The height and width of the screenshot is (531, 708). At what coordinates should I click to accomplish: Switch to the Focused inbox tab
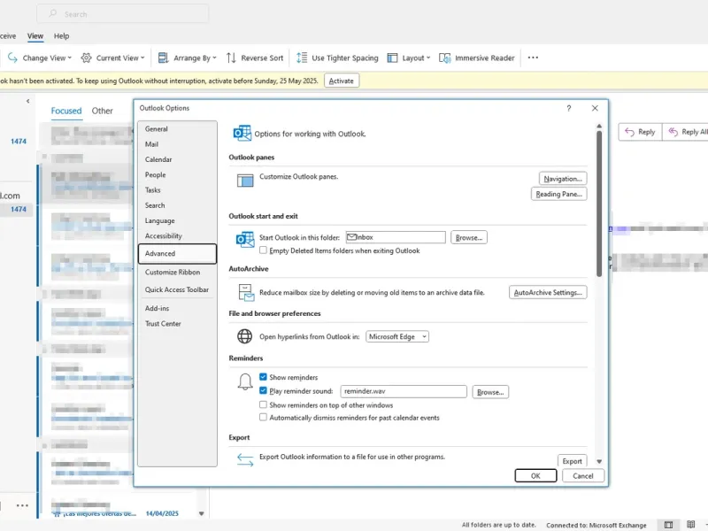(66, 112)
